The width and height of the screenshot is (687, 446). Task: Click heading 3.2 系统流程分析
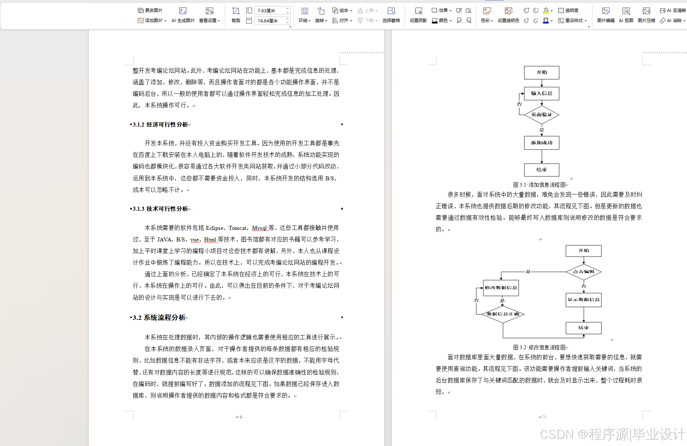point(159,318)
